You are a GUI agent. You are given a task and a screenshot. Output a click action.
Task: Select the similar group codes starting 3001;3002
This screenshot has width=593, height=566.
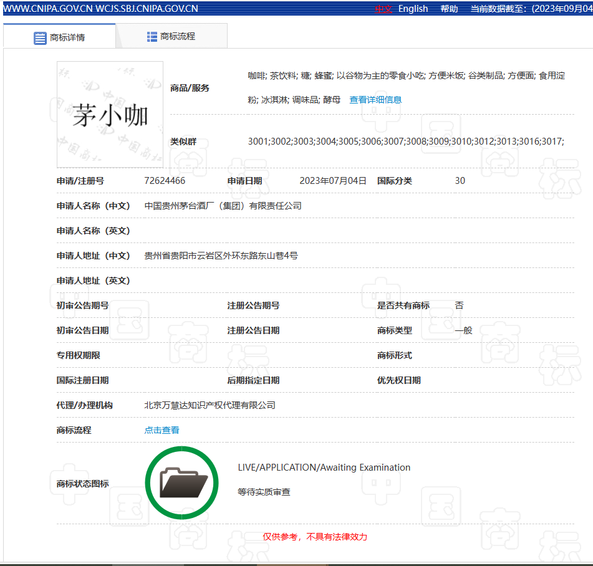point(406,141)
